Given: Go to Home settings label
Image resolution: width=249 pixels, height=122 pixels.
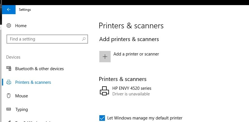Looking at the screenshot, I should pos(21,26).
